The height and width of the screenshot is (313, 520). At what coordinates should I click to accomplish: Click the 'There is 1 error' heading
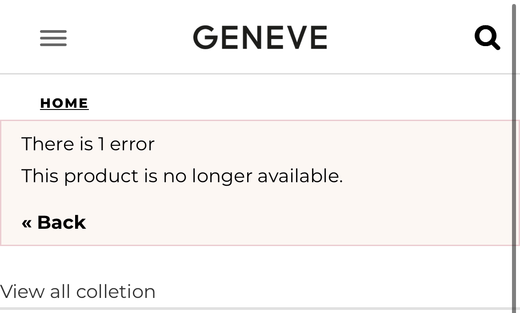pyautogui.click(x=88, y=144)
